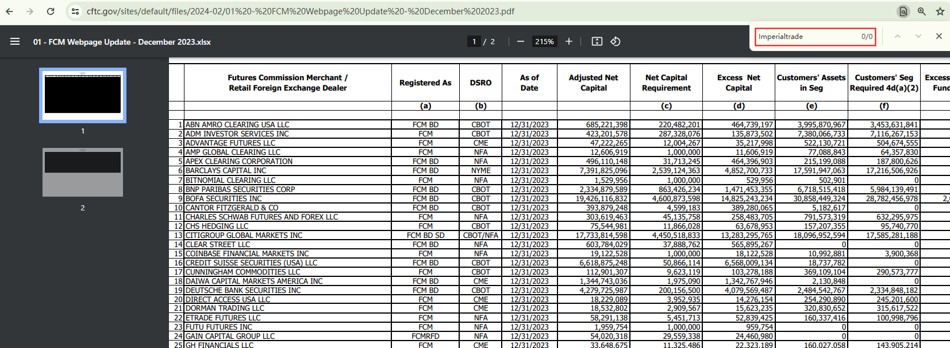
Task: Click CUNNINGHAM COMMODITIES LLC
Action: 243,272
